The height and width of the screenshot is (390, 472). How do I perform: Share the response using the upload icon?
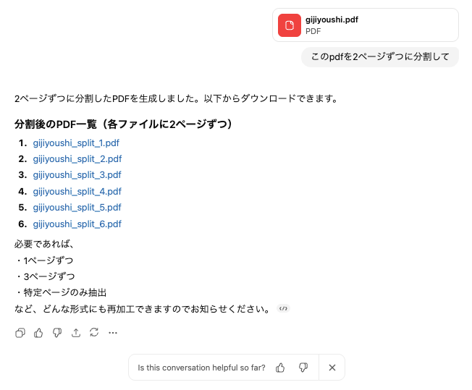point(76,333)
